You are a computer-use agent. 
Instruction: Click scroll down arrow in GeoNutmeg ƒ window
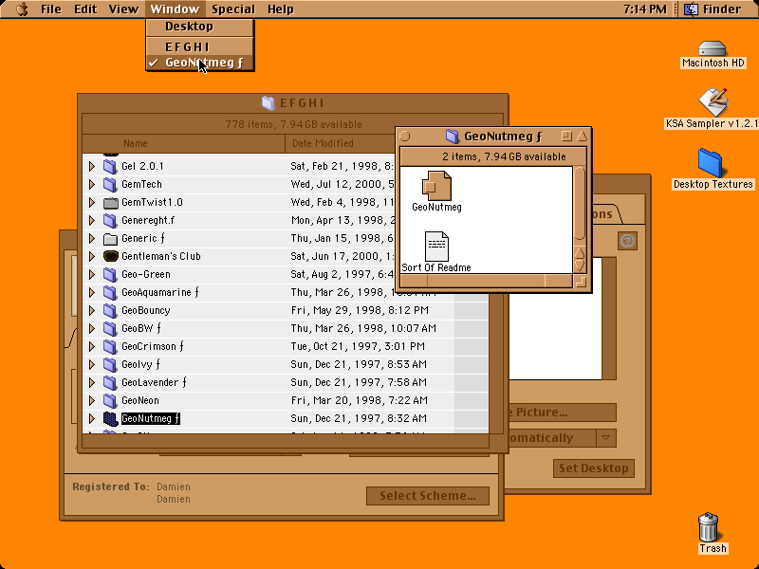click(x=580, y=266)
